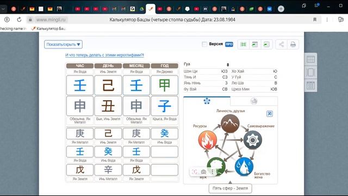Click the Самовыражение label
Image resolution: width=348 pixels, height=196 pixels.
261,126
